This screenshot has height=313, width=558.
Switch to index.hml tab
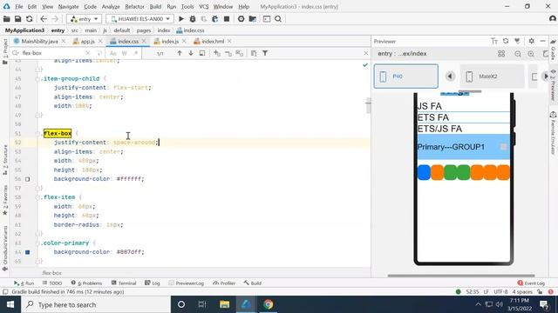click(x=213, y=42)
